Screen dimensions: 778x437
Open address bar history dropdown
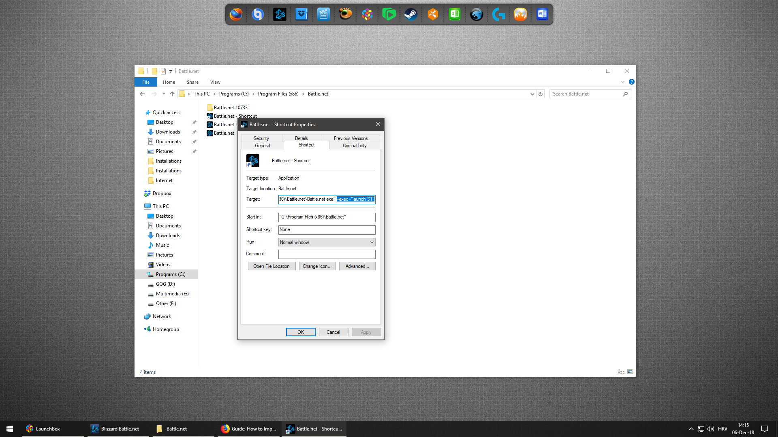(x=532, y=94)
